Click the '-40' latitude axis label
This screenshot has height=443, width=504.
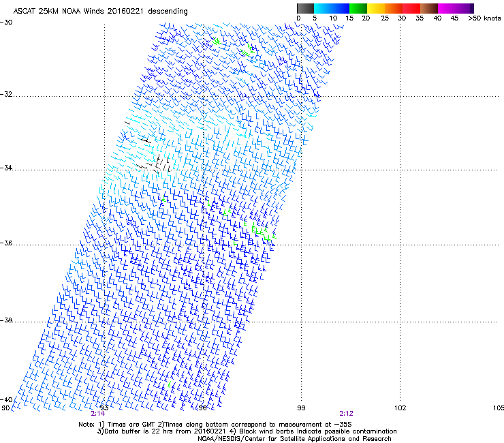pyautogui.click(x=6, y=399)
